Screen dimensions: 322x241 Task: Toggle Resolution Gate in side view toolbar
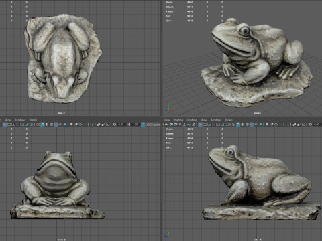tap(209, 125)
